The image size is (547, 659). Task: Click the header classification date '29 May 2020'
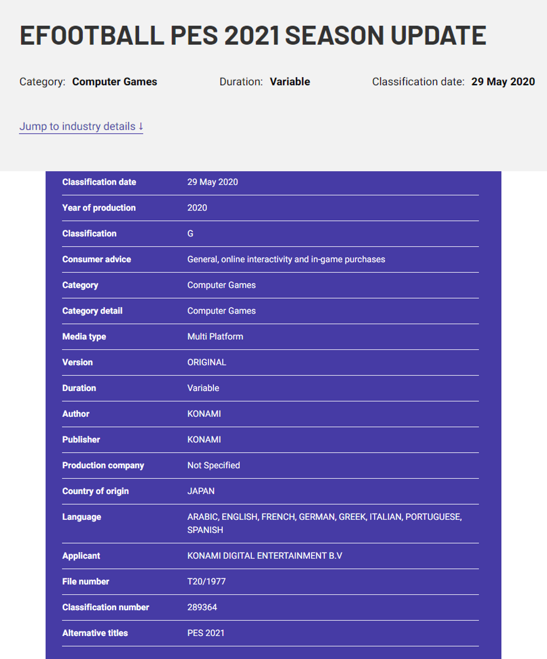click(503, 82)
